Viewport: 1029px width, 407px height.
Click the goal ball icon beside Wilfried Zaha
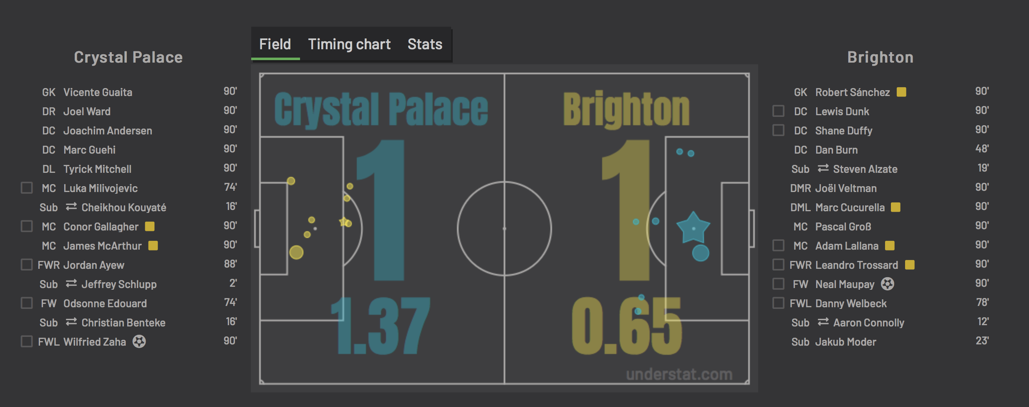tap(139, 341)
